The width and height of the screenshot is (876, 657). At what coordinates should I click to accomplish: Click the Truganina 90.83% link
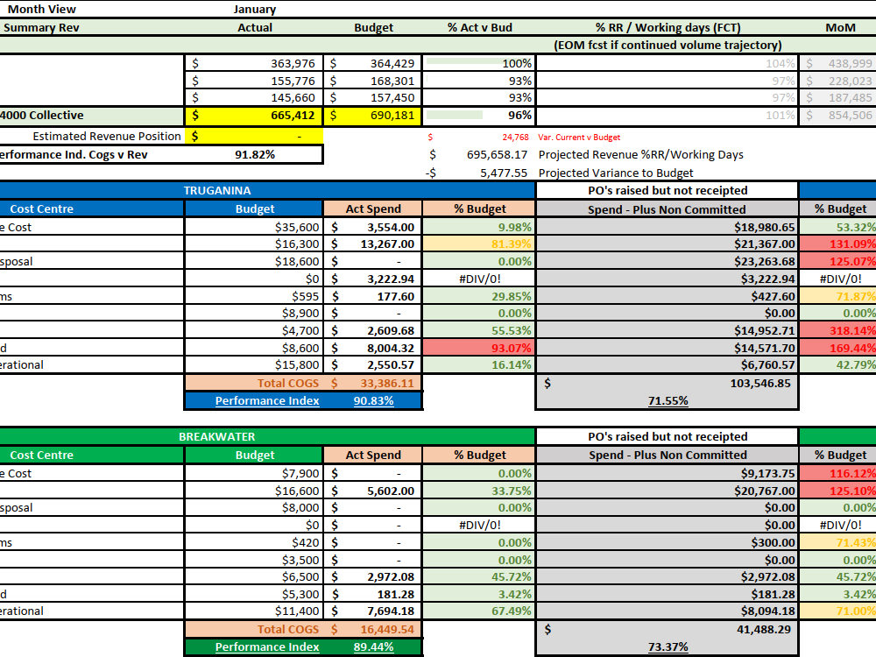point(373,400)
